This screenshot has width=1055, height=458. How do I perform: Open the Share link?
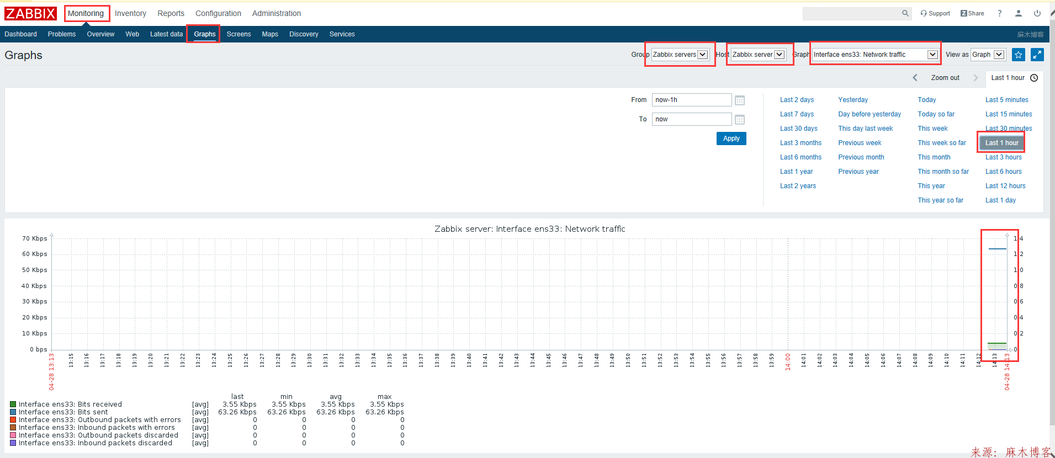[x=972, y=13]
